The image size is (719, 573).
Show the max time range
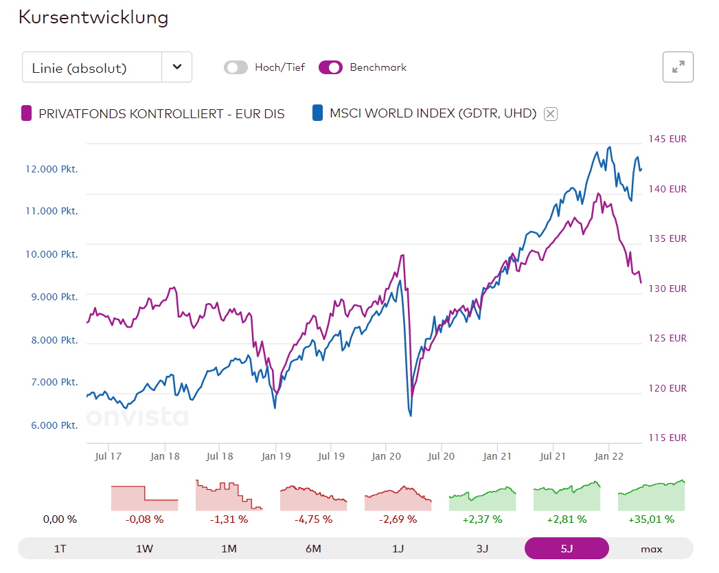pyautogui.click(x=651, y=548)
